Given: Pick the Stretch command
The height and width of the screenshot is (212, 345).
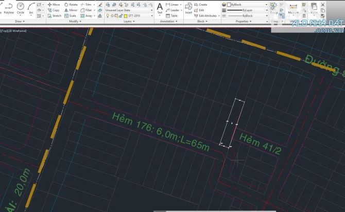Looking at the screenshot, I should point(54,16).
